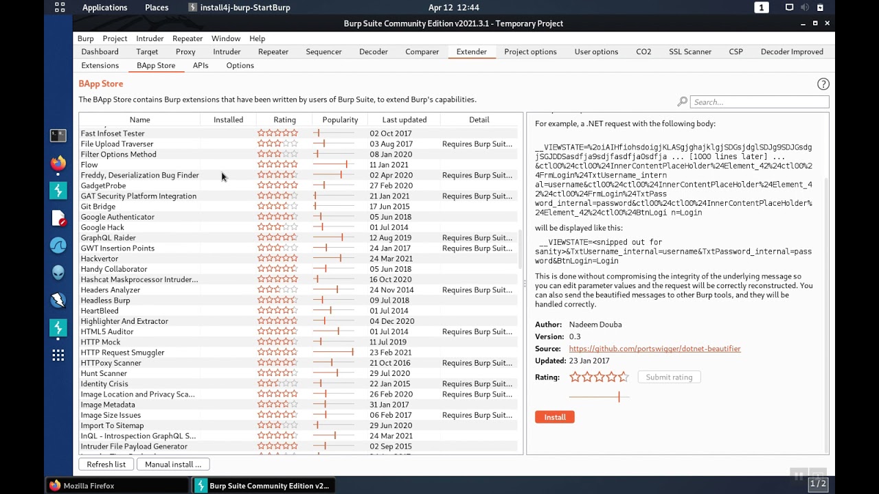The image size is (879, 494).
Task: Open the Wireshark shark fin dock icon
Action: 58,245
